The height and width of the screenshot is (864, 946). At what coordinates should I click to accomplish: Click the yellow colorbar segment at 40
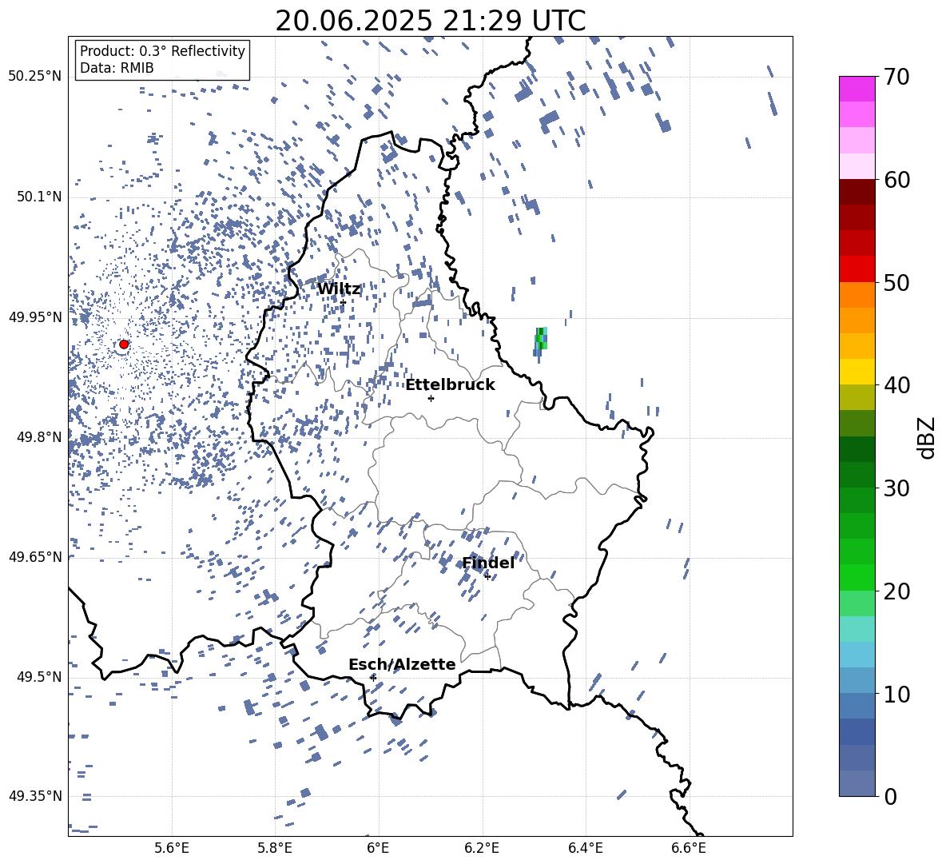[x=857, y=372]
